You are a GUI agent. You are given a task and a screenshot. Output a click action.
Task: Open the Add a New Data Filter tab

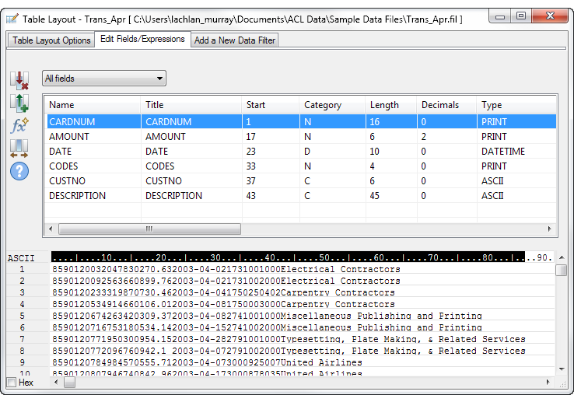[234, 40]
